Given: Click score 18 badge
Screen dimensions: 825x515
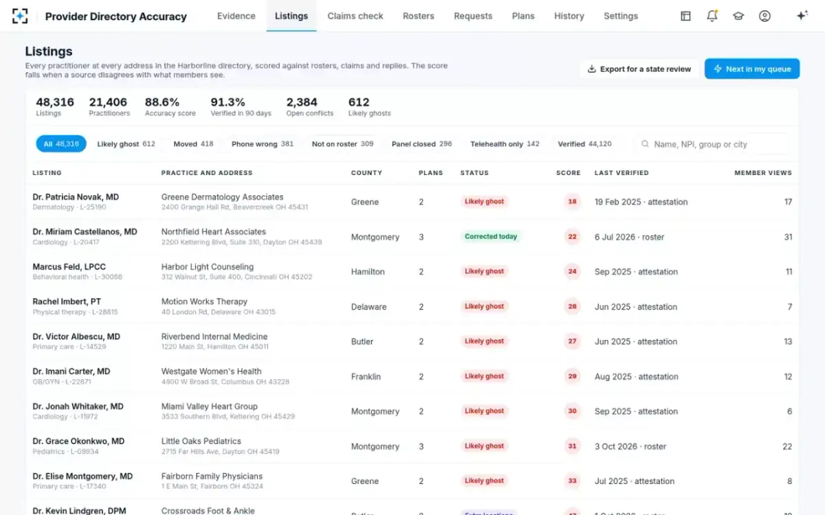Looking at the screenshot, I should coord(572,202).
